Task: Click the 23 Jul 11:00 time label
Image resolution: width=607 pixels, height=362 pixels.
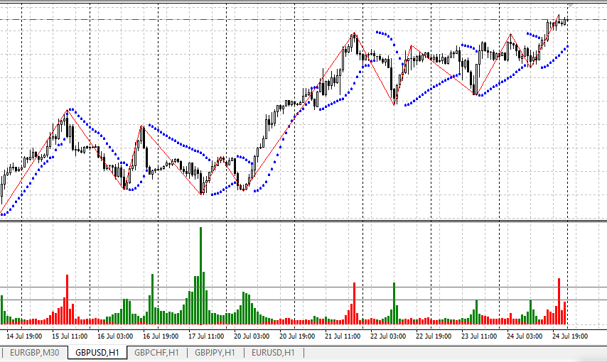Action: click(479, 336)
